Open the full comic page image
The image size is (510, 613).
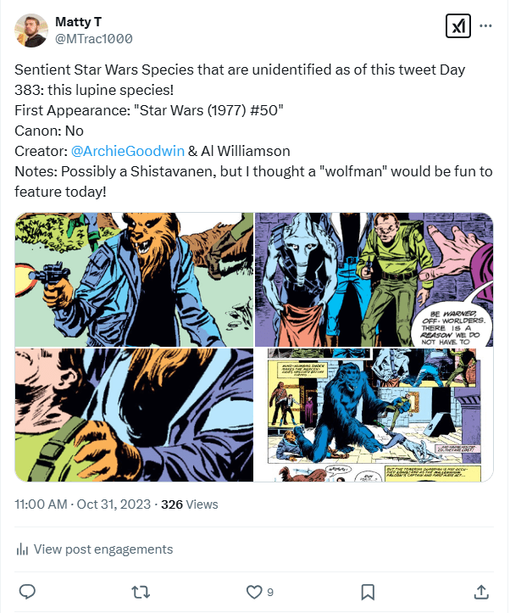(x=374, y=415)
